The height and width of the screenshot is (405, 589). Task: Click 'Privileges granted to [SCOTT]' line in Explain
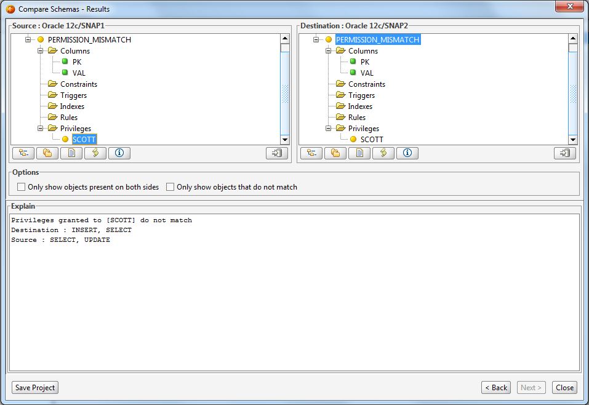(102, 220)
